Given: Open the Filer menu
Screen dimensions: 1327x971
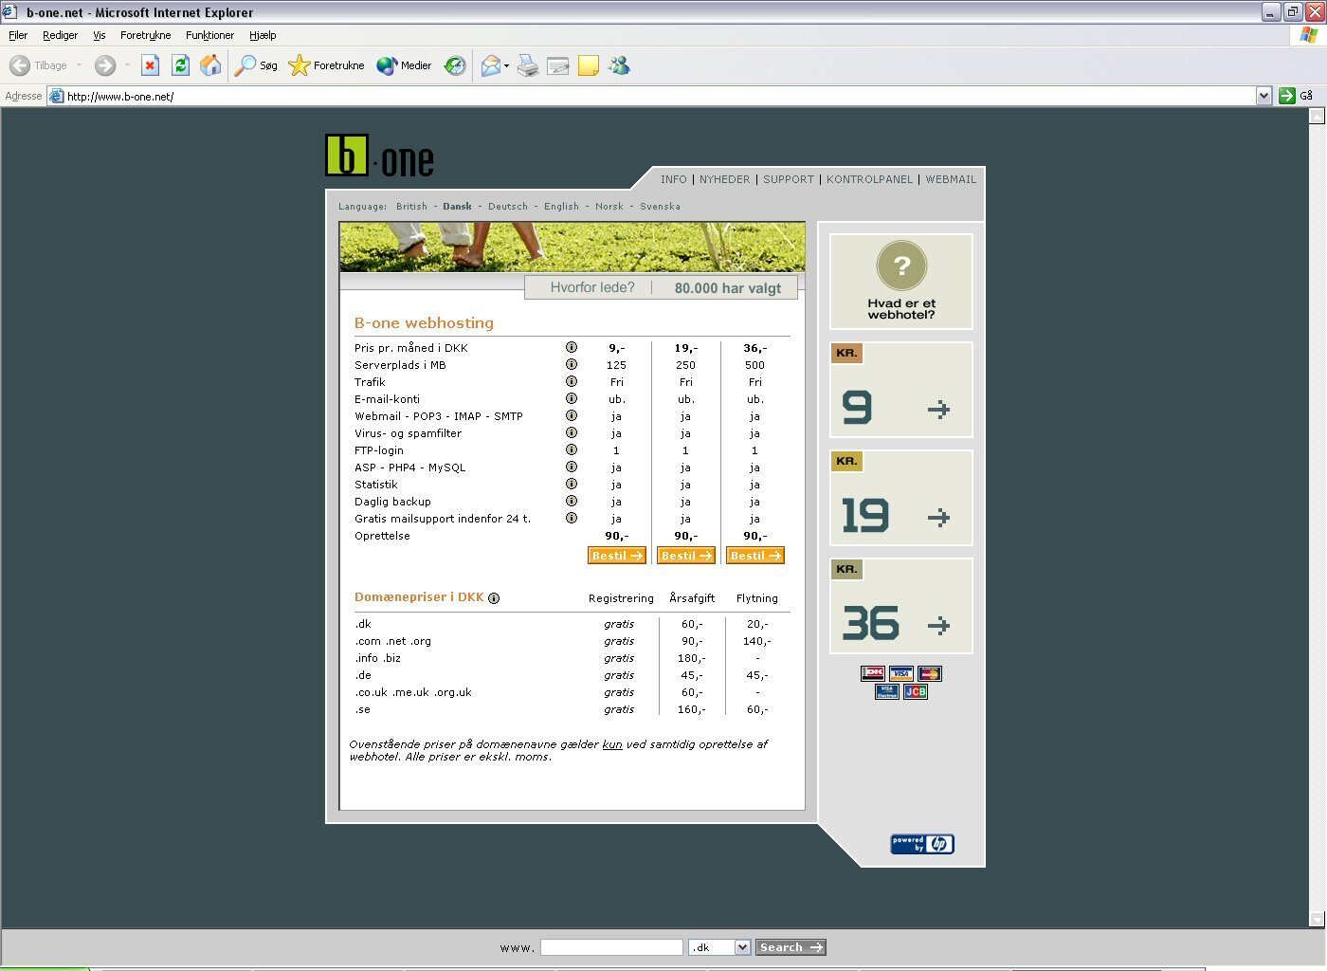Looking at the screenshot, I should point(18,35).
